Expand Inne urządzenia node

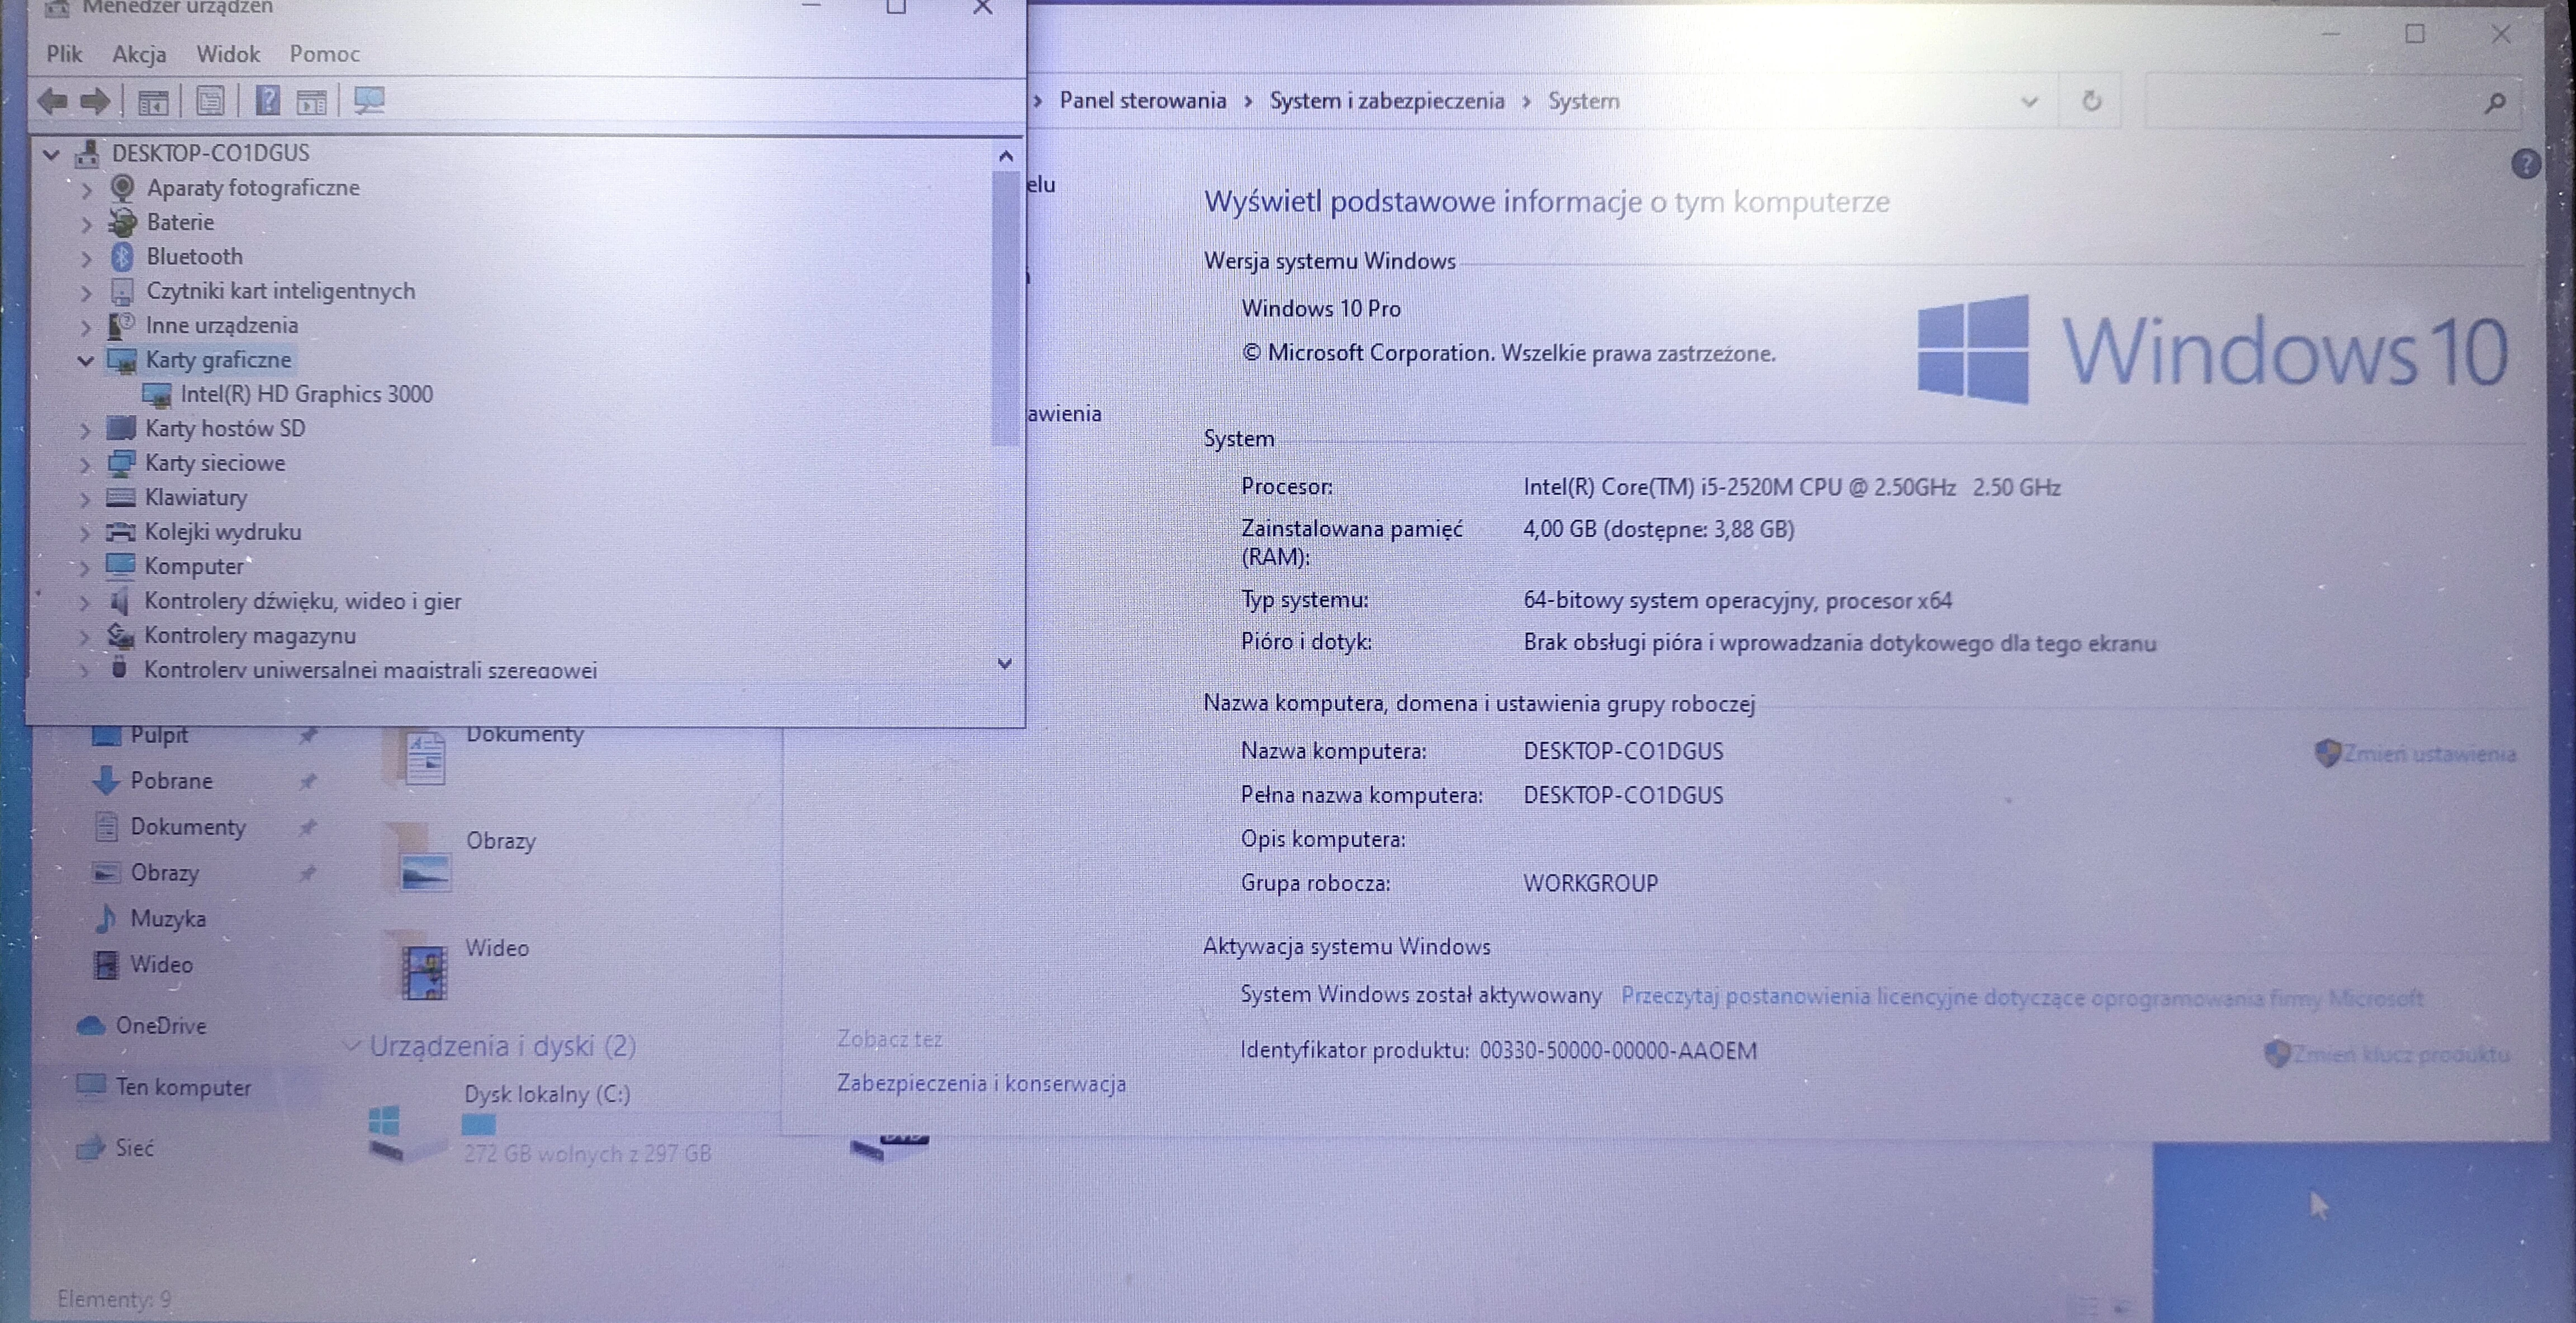tap(86, 327)
